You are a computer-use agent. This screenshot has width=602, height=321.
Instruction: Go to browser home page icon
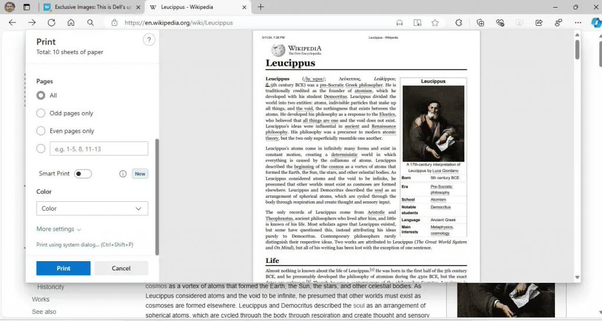71,23
